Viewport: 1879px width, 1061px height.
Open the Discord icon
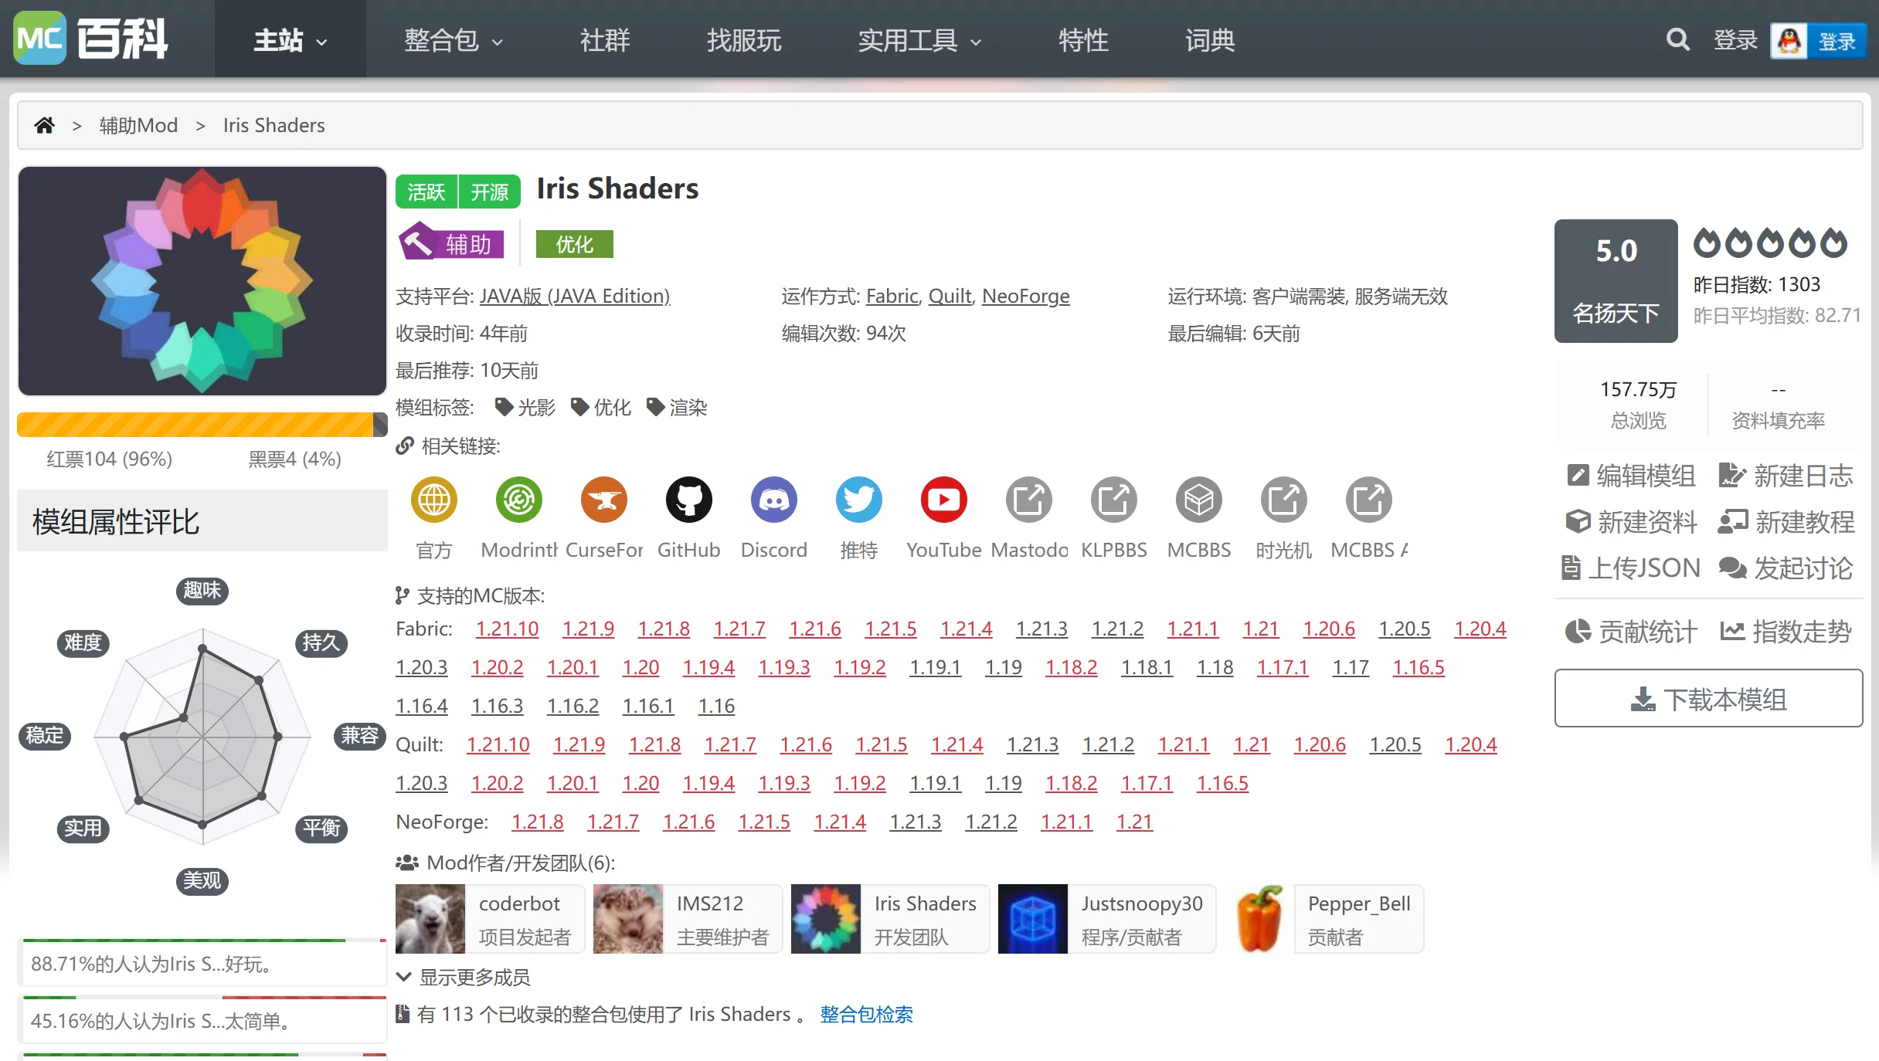click(773, 500)
